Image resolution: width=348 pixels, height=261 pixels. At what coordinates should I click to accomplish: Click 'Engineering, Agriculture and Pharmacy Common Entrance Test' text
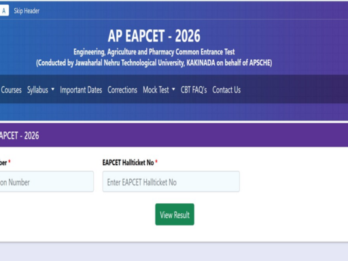click(154, 52)
